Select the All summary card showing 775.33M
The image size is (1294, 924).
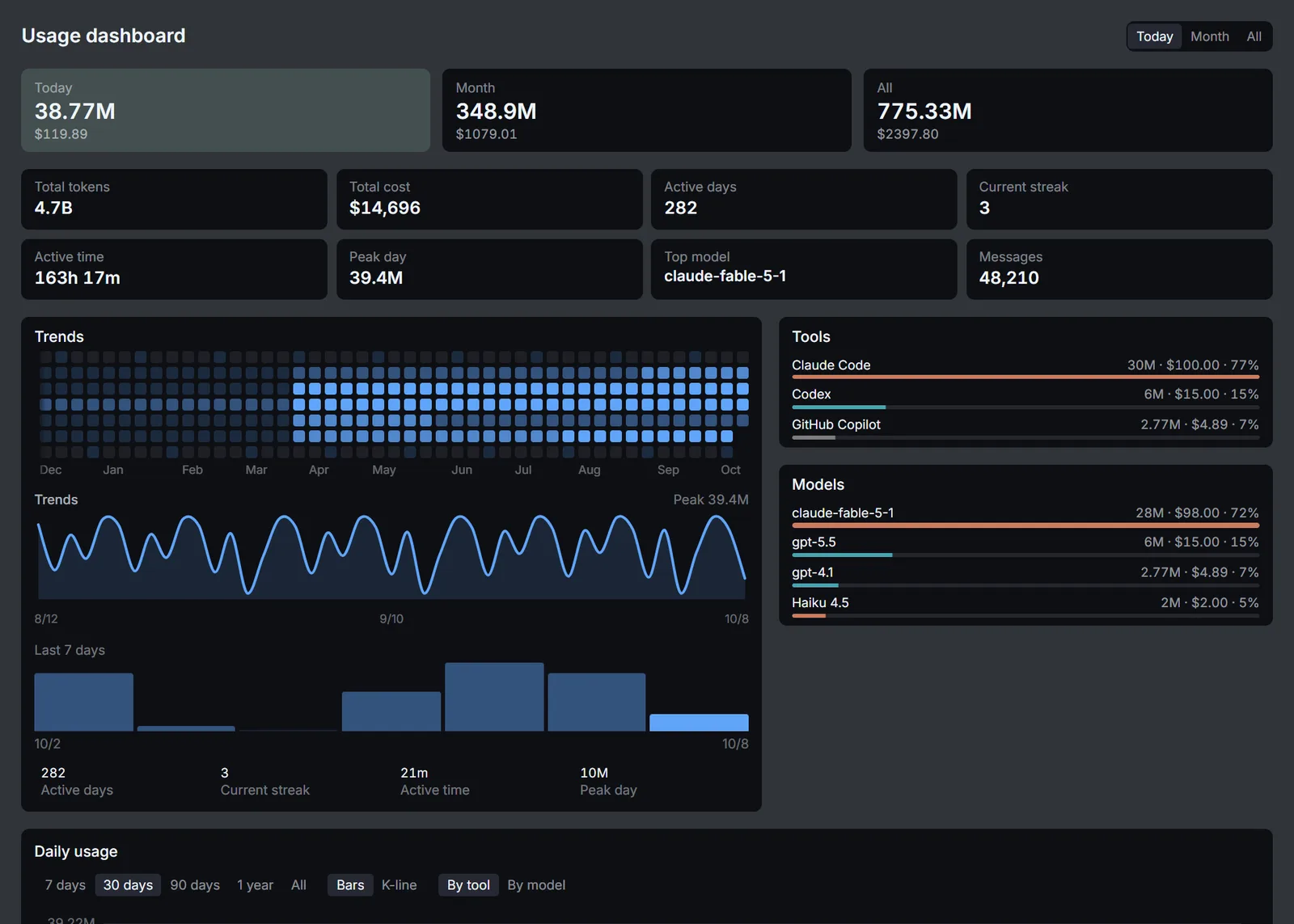point(1068,110)
